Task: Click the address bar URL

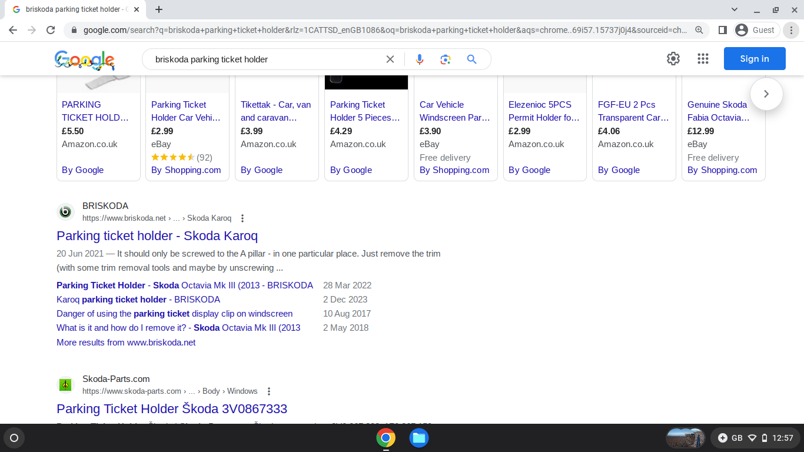Action: pos(385,30)
